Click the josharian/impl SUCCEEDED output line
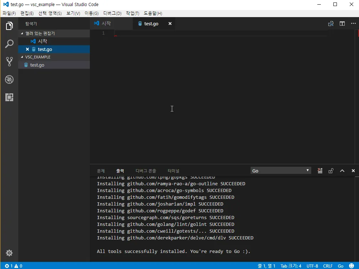359x269 pixels. [160, 204]
